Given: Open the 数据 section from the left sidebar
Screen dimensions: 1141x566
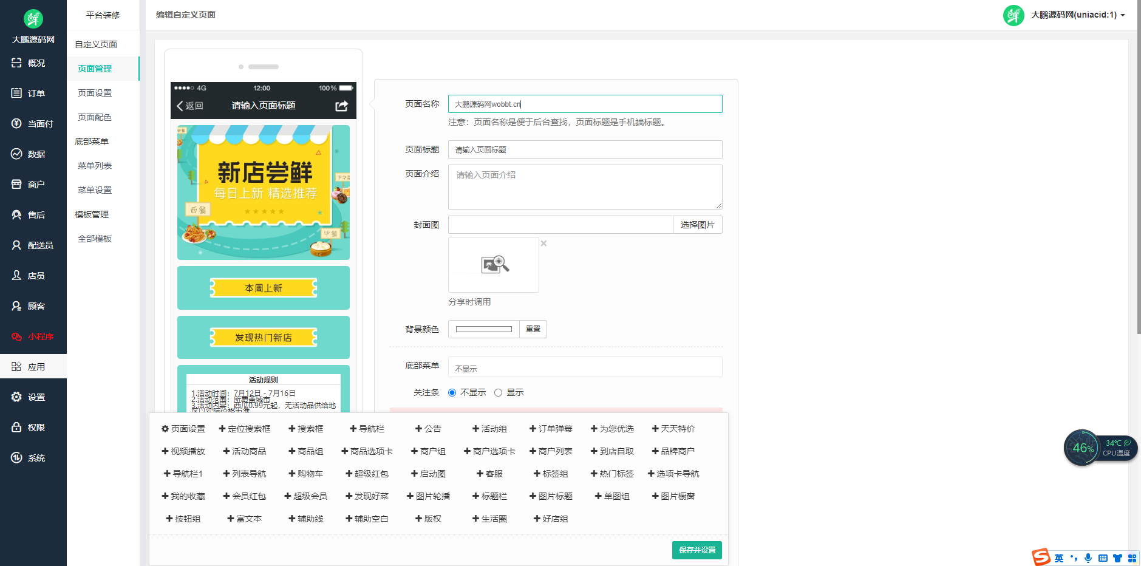Looking at the screenshot, I should 16,154.
